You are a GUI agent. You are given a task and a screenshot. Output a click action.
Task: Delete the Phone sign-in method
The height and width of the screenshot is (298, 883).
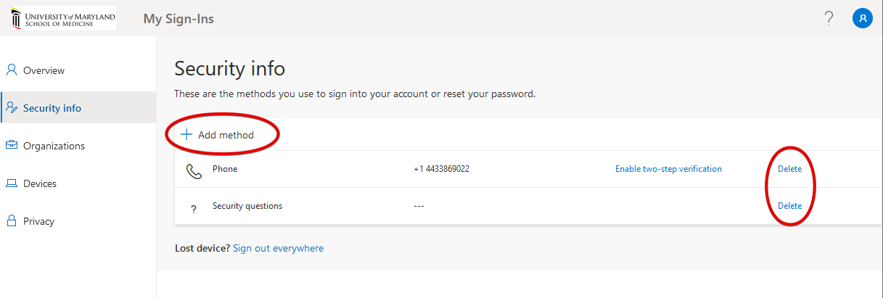[790, 169]
